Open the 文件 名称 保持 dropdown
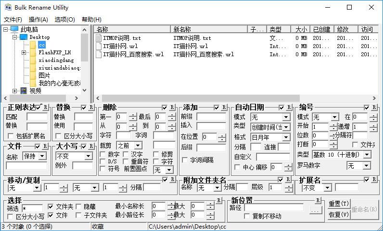Viewport: 383px width, 231px height. [42, 156]
